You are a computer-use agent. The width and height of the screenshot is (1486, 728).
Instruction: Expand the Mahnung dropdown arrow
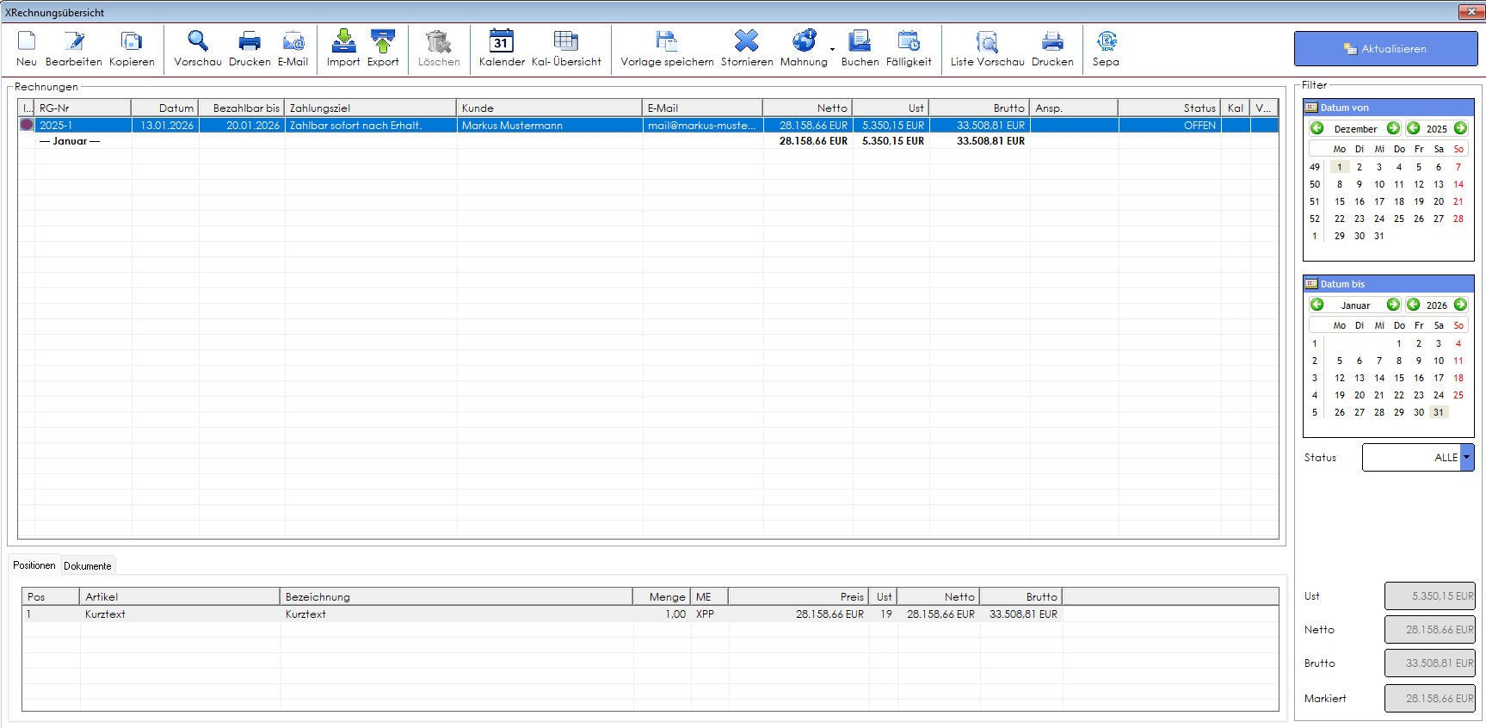[832, 49]
